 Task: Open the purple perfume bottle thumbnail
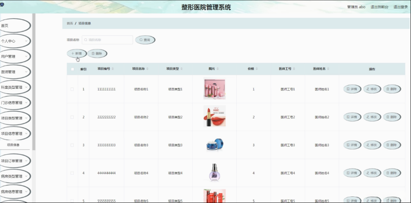[x=214, y=172]
